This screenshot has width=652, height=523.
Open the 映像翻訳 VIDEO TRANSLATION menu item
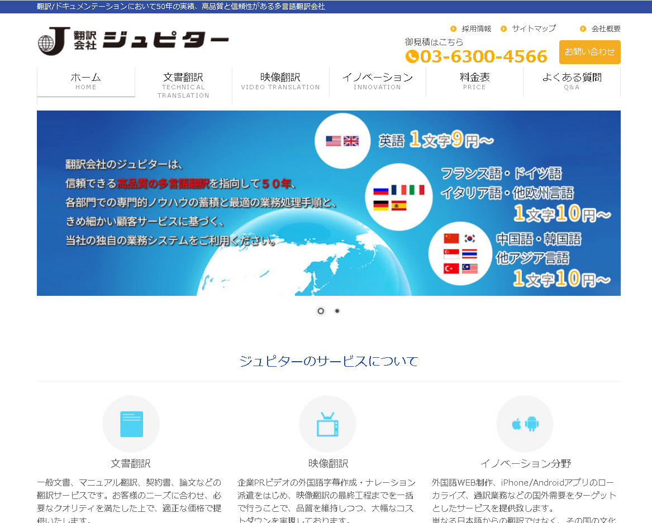tap(280, 81)
